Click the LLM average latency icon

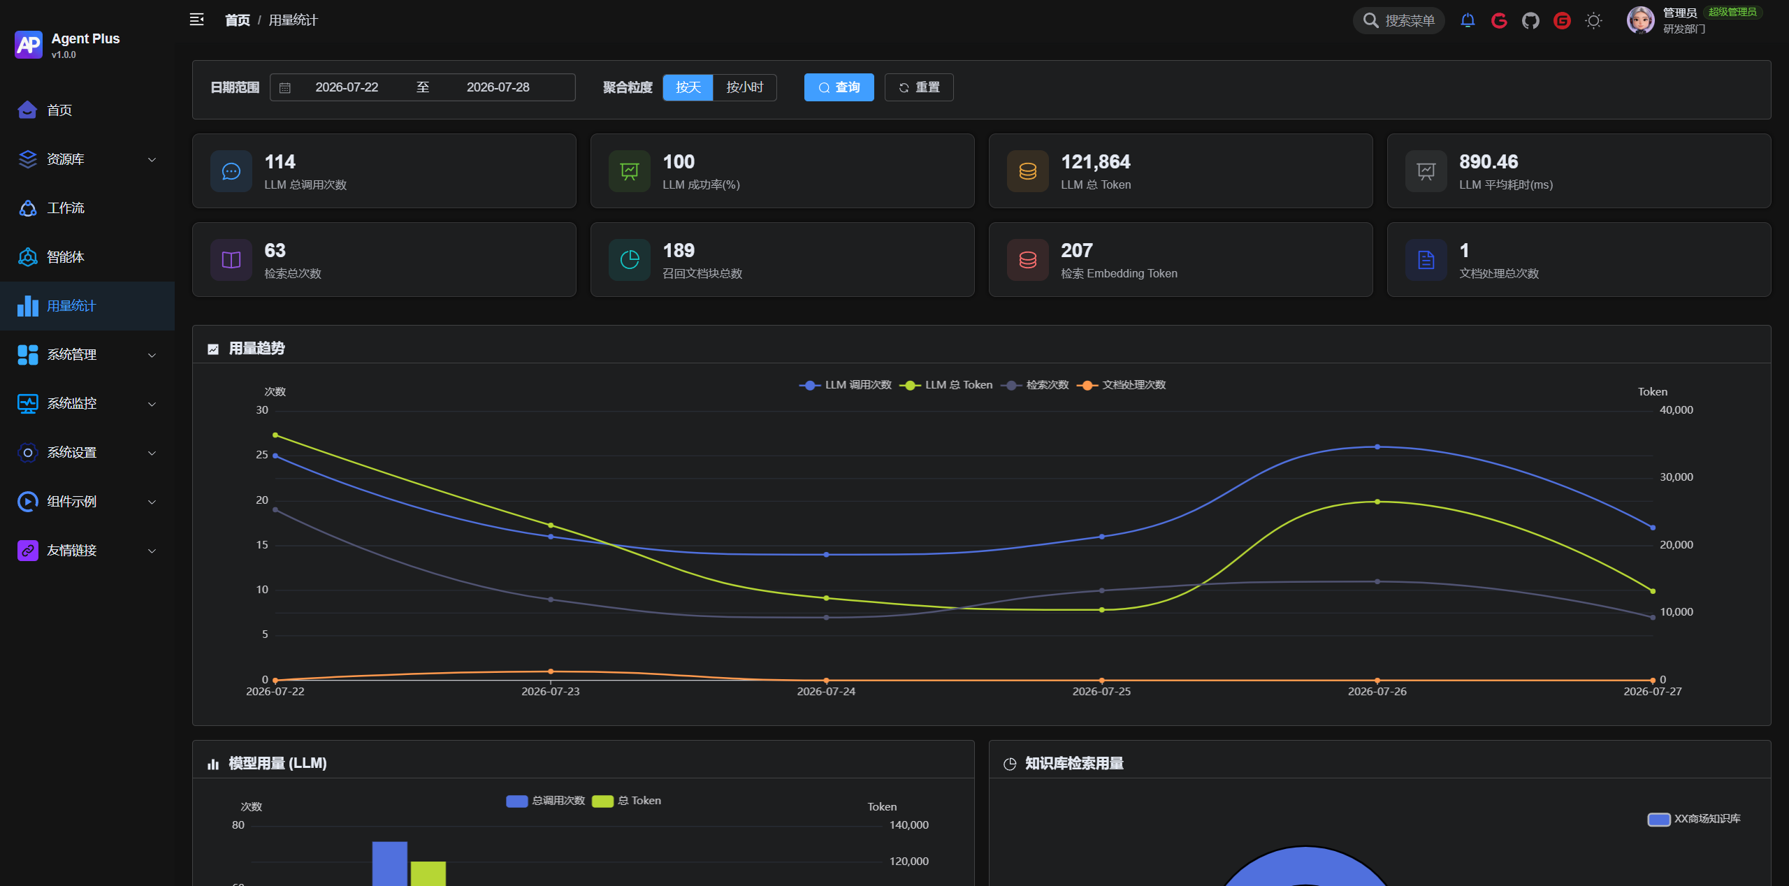point(1426,171)
